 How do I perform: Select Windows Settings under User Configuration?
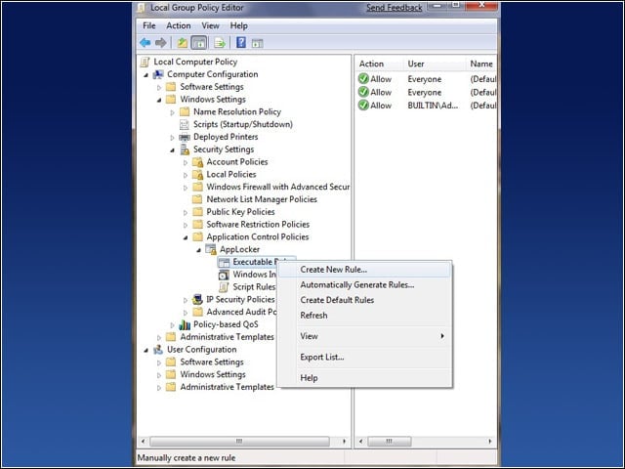[x=213, y=374]
